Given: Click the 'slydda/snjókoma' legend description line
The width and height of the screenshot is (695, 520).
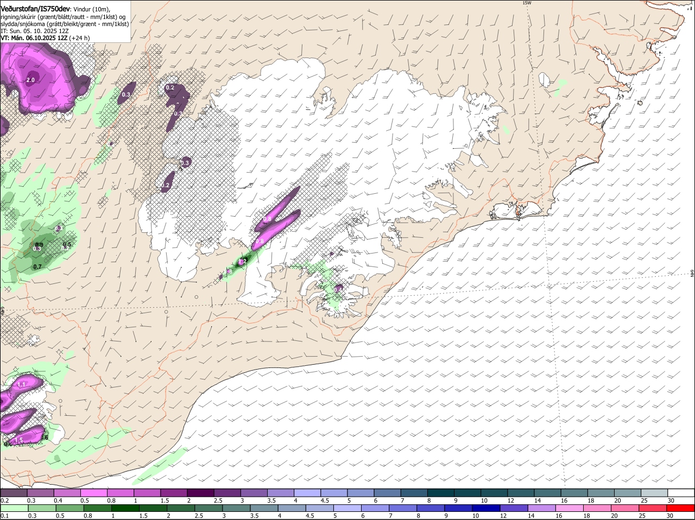Looking at the screenshot, I should [x=65, y=24].
